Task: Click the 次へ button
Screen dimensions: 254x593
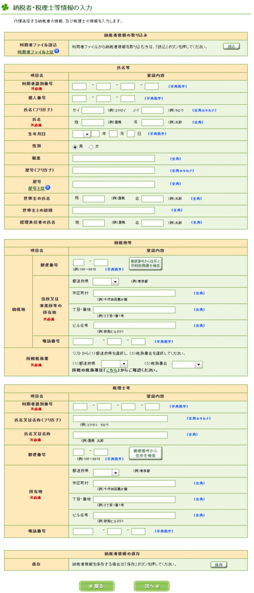Action: [x=152, y=586]
